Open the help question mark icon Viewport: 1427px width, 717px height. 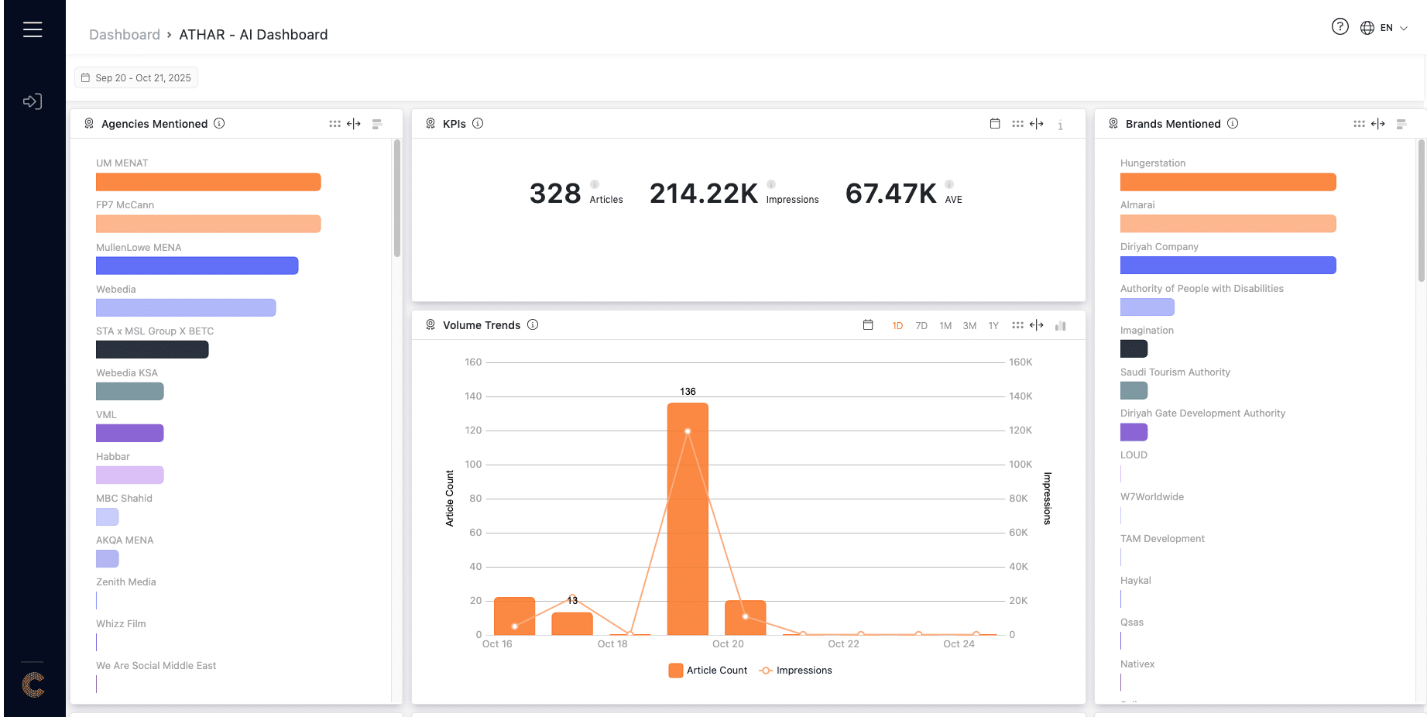tap(1340, 27)
